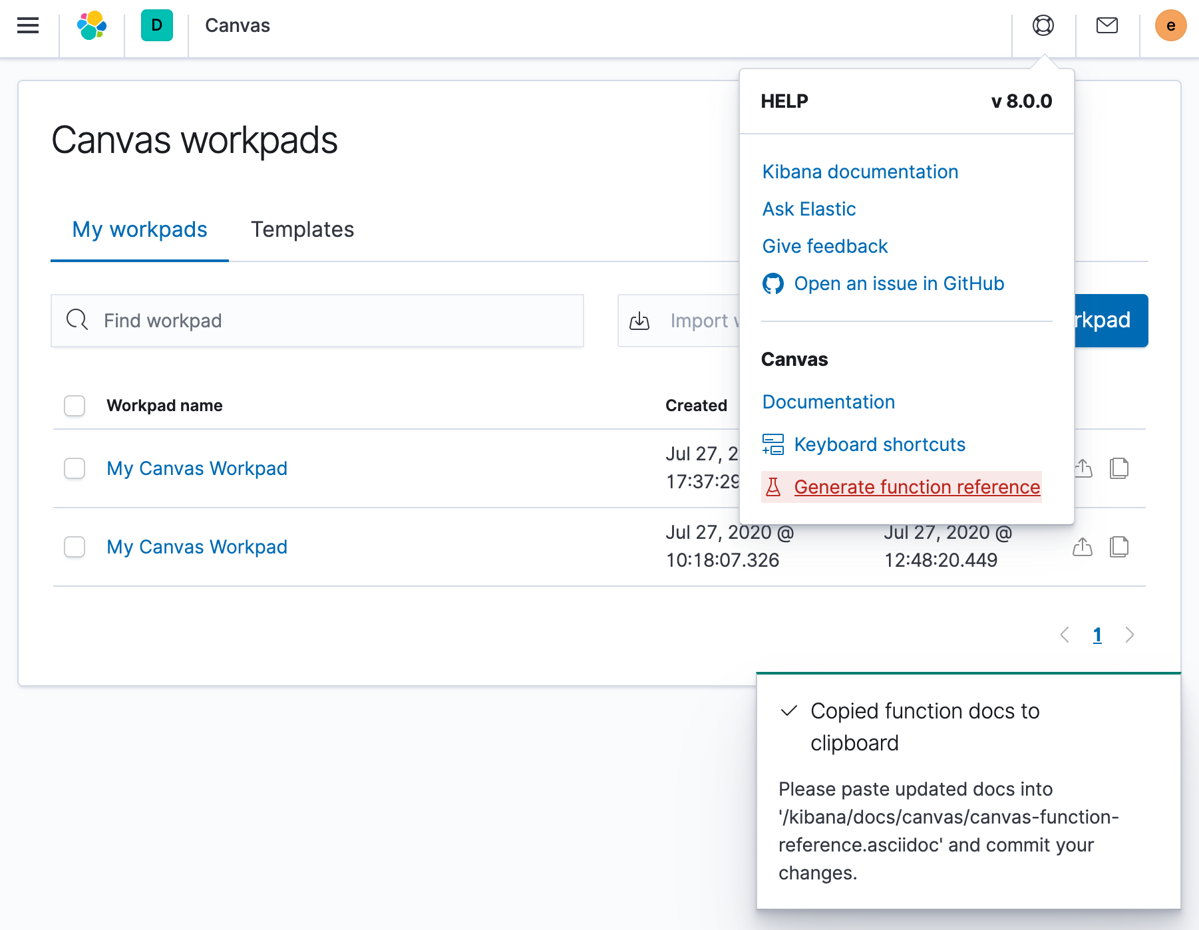1199x930 pixels.
Task: Select page 1 in pagination
Action: tap(1097, 635)
